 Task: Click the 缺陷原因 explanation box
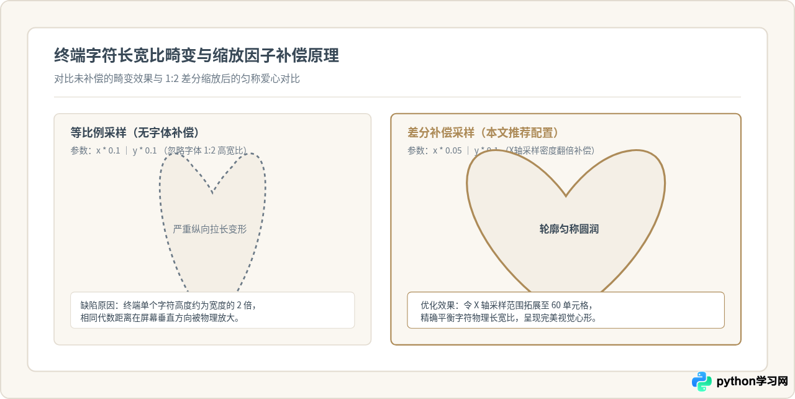click(212, 310)
